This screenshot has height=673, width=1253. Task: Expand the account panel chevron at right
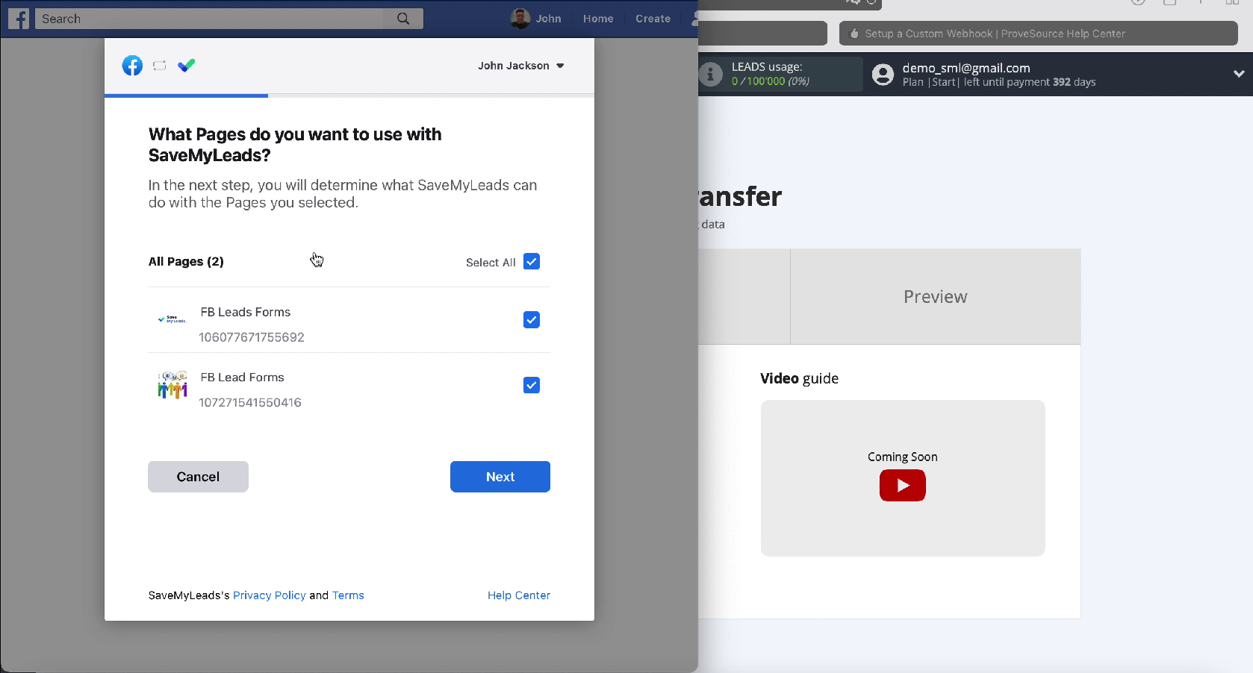pos(1238,74)
